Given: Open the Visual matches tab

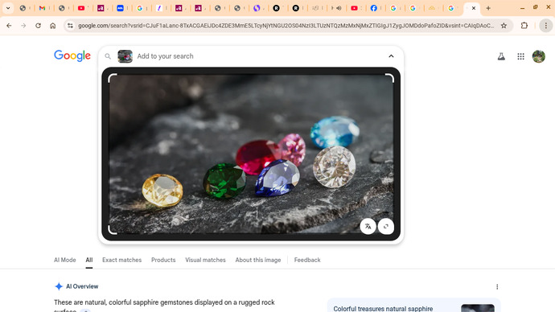Looking at the screenshot, I should click(205, 260).
